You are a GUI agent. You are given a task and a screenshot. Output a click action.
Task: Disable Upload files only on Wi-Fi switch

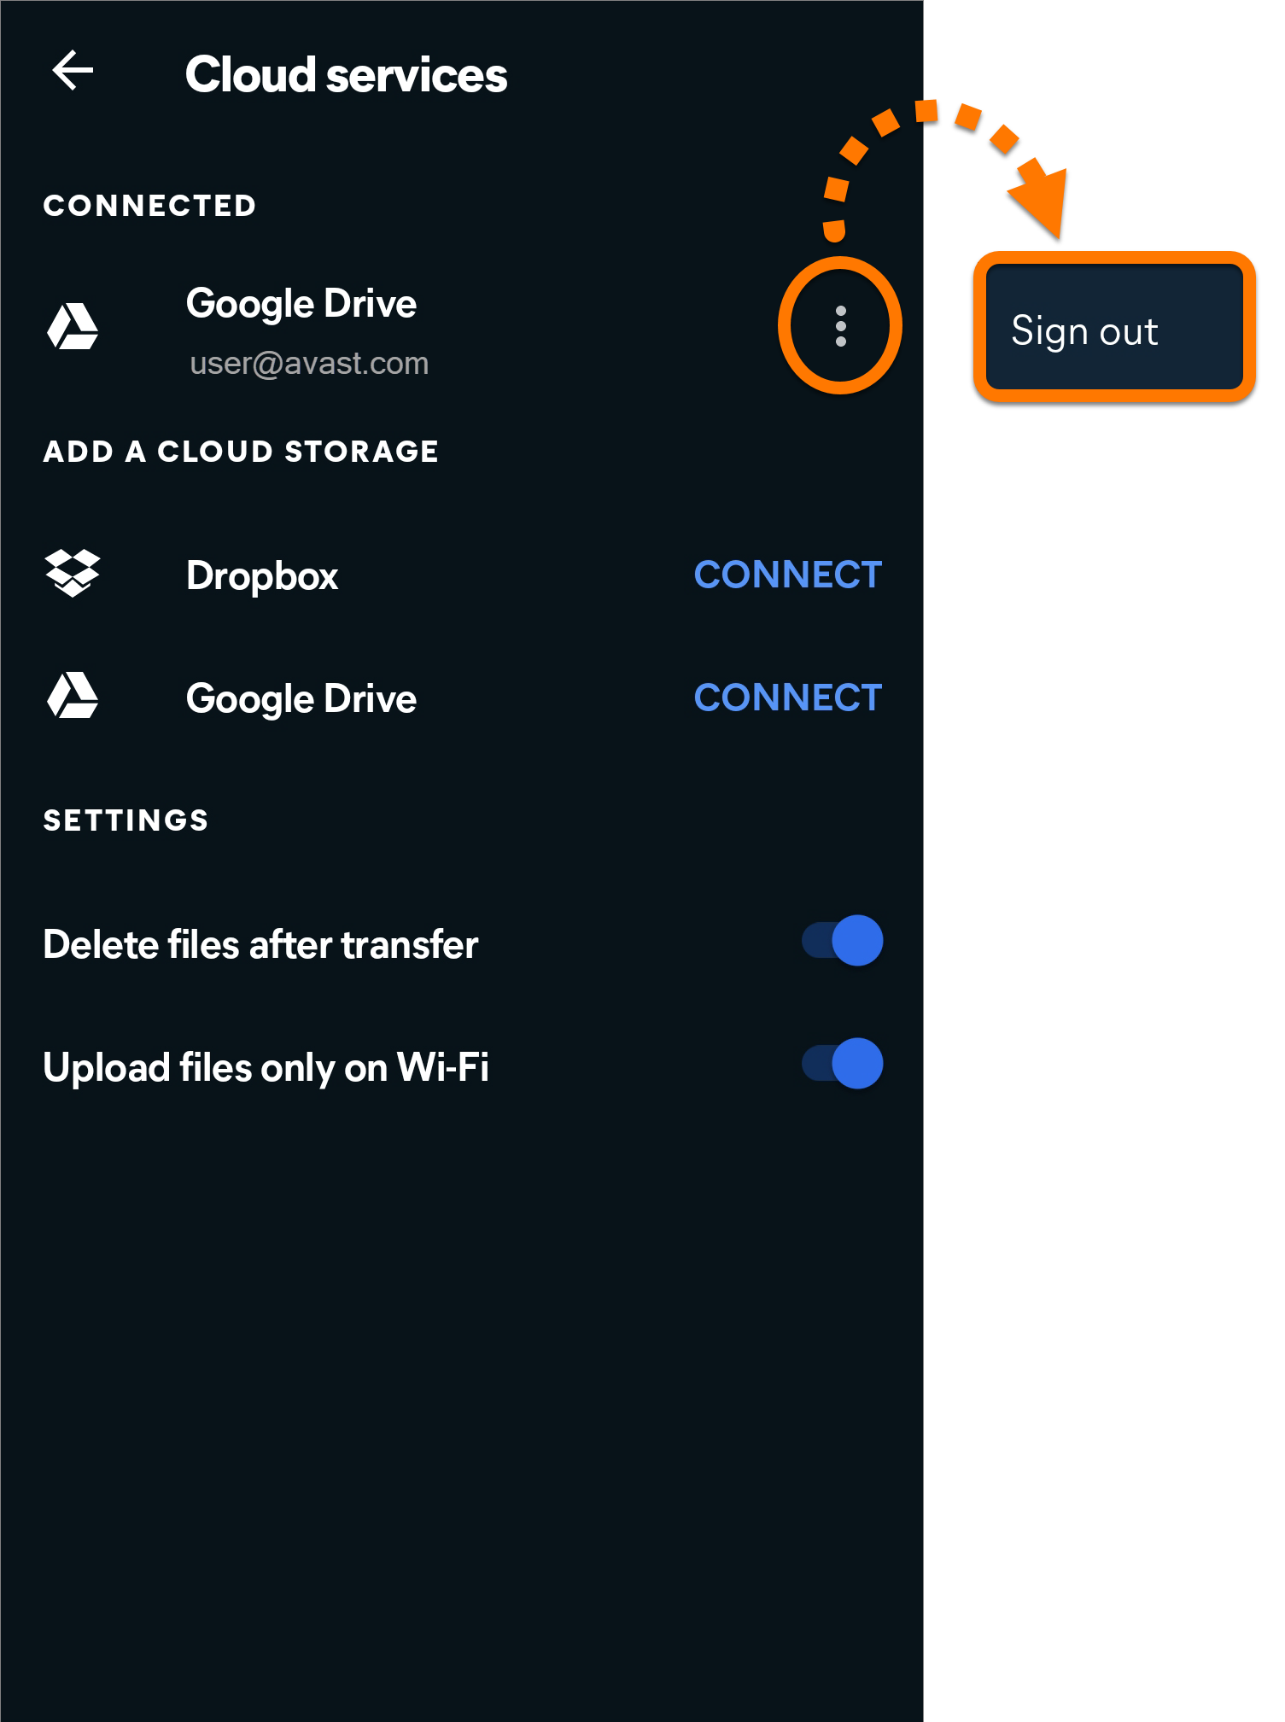pos(842,1064)
